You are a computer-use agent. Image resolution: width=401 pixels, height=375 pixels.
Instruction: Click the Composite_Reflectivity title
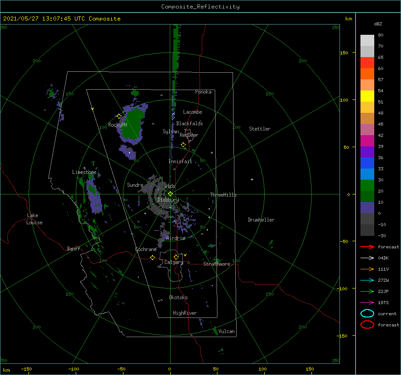pyautogui.click(x=200, y=7)
